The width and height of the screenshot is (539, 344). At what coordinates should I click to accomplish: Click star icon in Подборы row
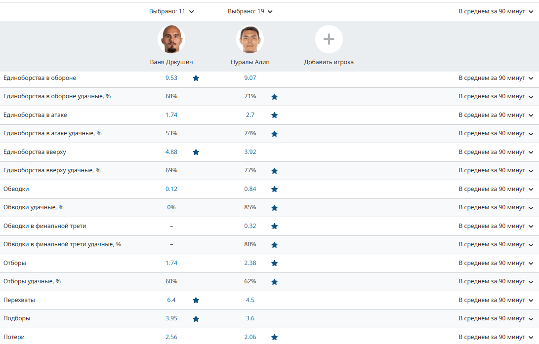pyautogui.click(x=196, y=319)
